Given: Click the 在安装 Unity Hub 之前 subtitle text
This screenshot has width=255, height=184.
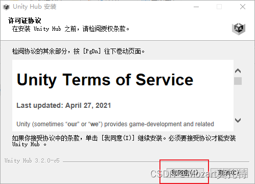Looking at the screenshot, I should (71, 29).
